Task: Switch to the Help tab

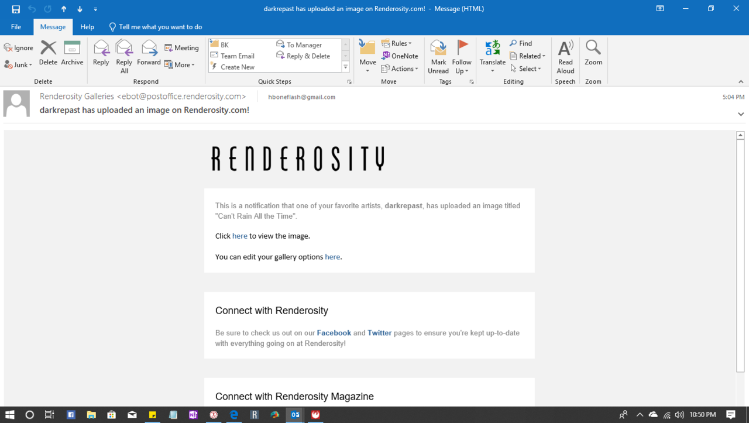Action: [x=87, y=27]
